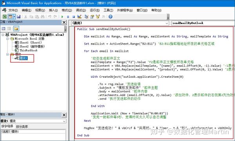Click VBA application icon in menu bar
The width and height of the screenshot is (235, 141).
tap(4, 10)
